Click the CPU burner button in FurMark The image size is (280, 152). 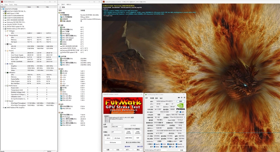point(113,143)
